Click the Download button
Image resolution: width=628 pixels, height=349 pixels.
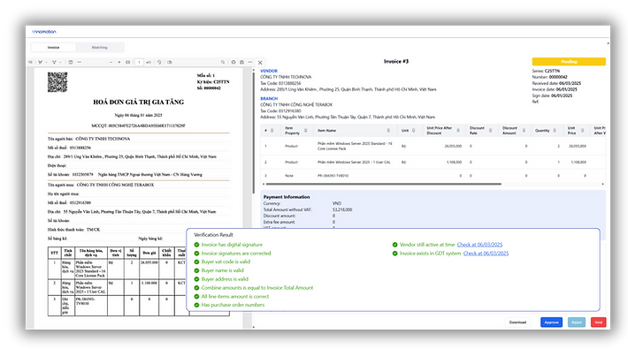click(x=517, y=322)
